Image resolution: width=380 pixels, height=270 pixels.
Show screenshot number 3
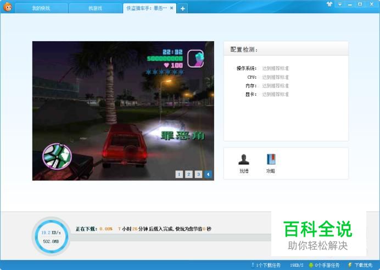coord(198,174)
